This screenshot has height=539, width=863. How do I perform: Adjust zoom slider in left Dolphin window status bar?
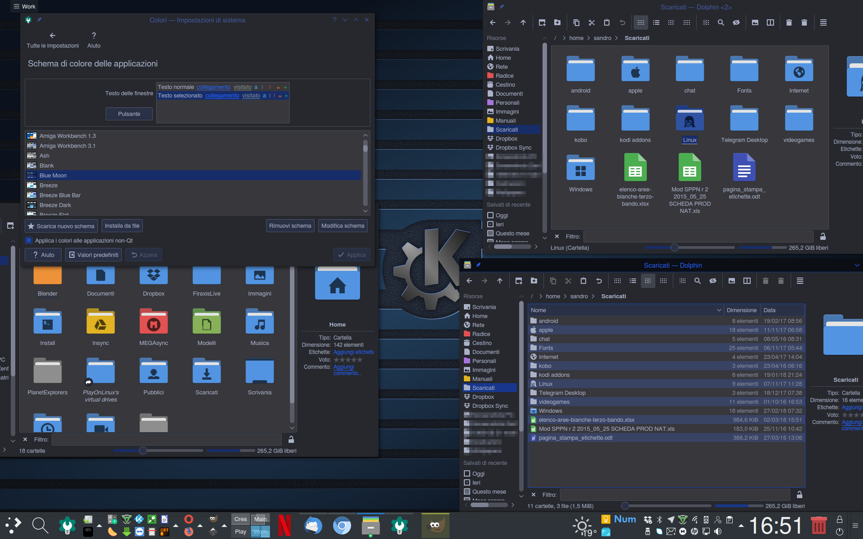pyautogui.click(x=142, y=451)
